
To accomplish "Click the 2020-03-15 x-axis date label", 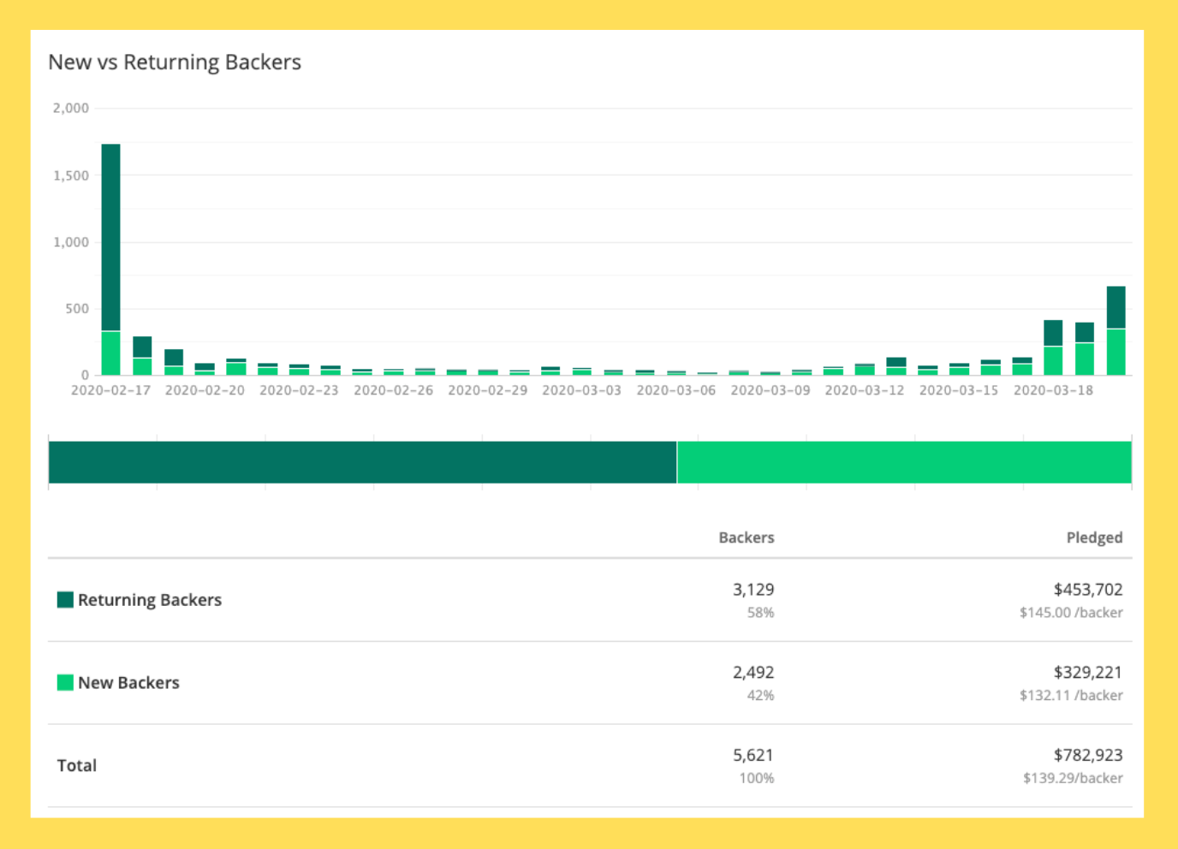I will pyautogui.click(x=959, y=390).
